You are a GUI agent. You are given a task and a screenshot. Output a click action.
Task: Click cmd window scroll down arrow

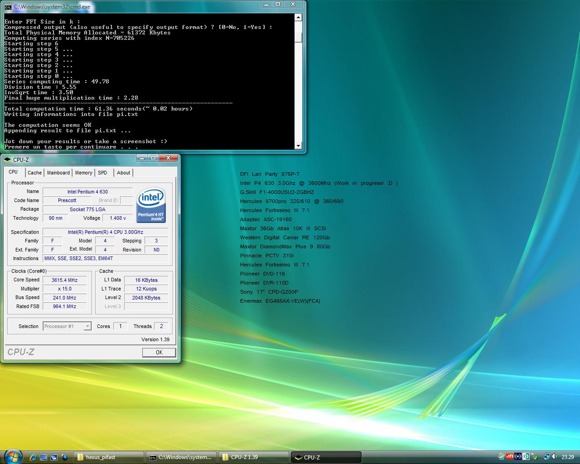coord(298,146)
